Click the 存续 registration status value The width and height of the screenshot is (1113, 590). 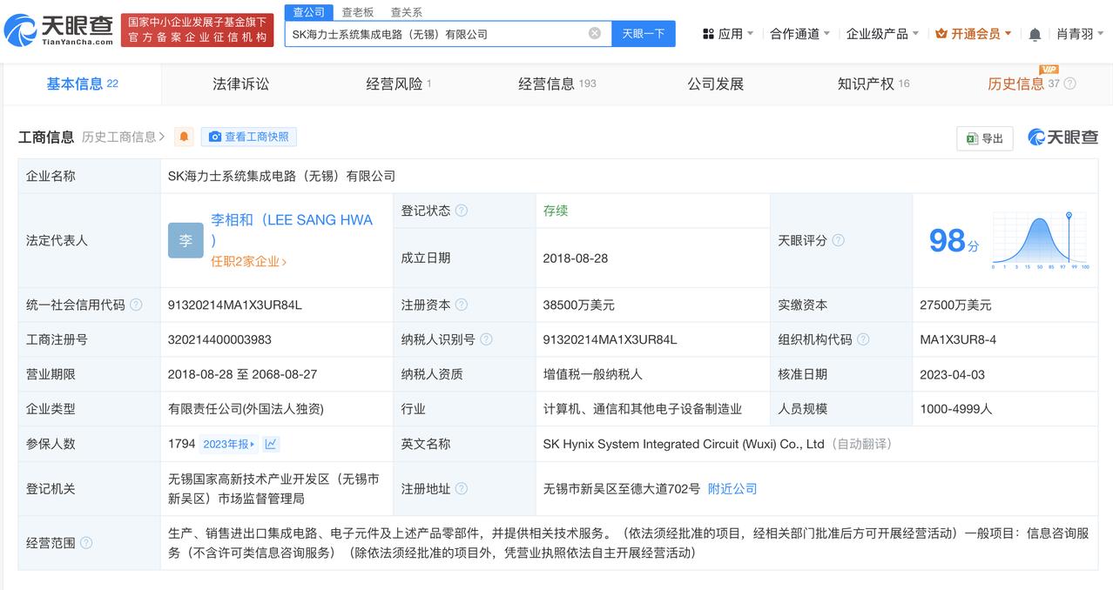(x=556, y=211)
